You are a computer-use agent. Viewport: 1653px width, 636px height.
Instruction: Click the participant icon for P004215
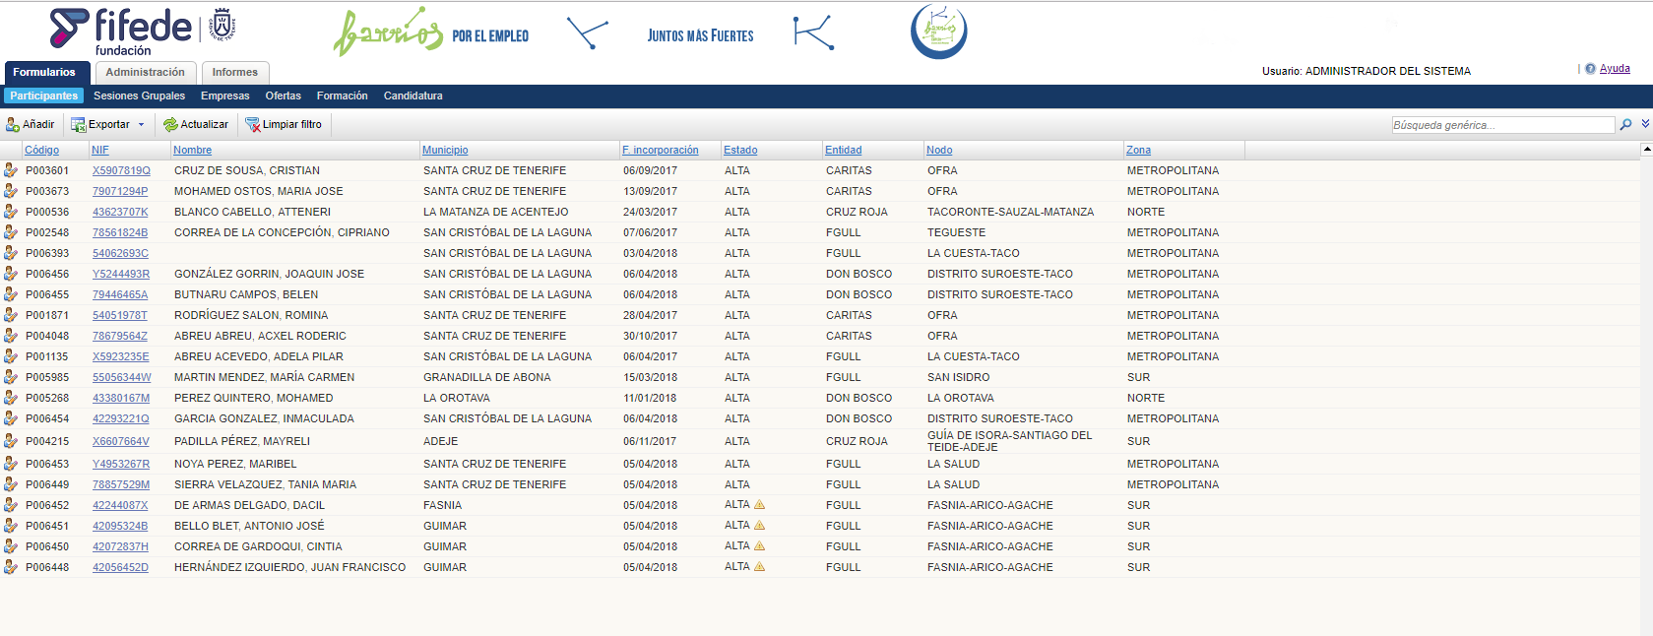[11, 441]
